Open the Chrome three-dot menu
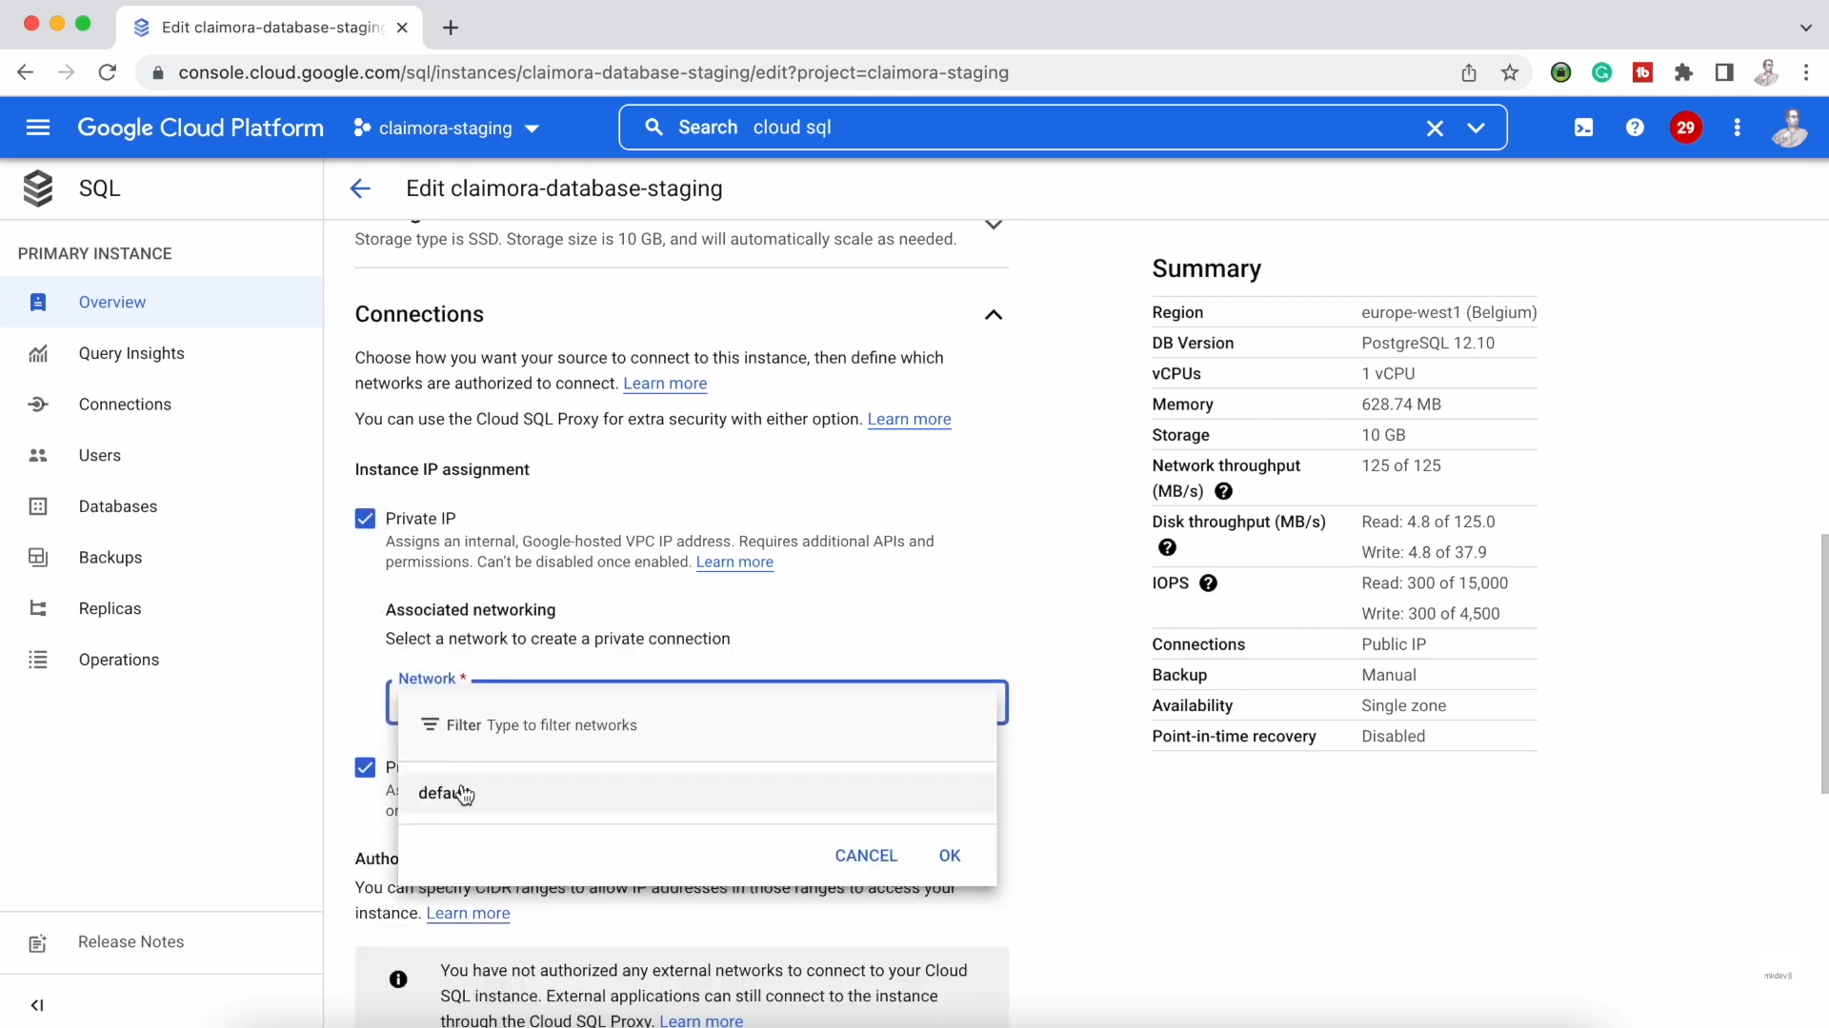This screenshot has height=1028, width=1829. (1806, 72)
